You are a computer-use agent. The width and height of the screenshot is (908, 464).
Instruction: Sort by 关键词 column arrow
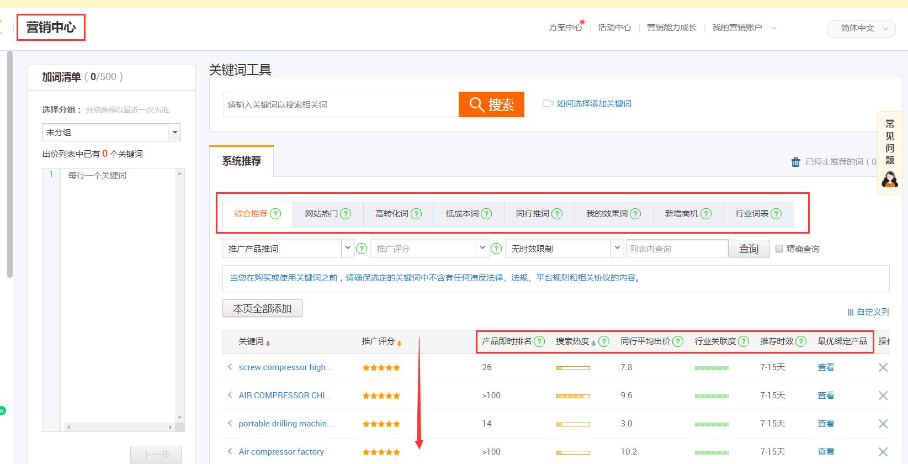point(268,344)
